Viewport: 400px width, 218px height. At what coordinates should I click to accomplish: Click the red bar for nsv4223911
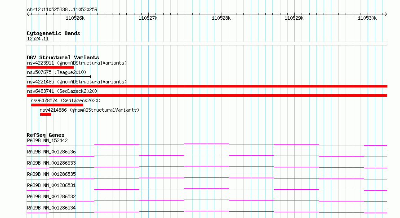tap(50, 67)
